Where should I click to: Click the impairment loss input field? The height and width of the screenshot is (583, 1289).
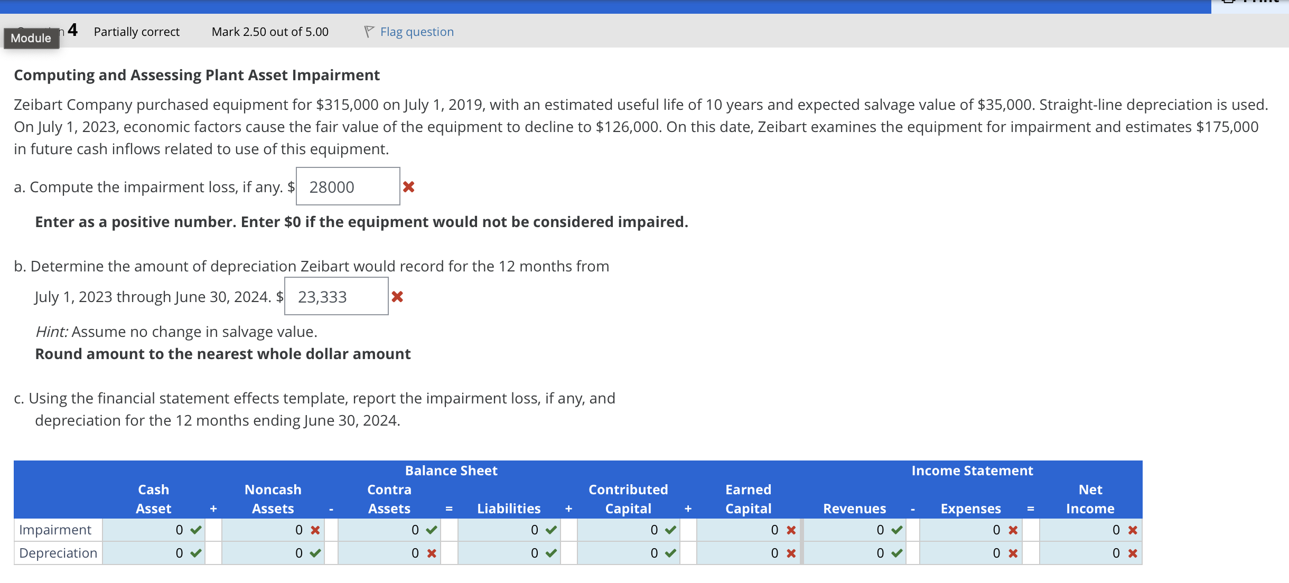pyautogui.click(x=348, y=187)
